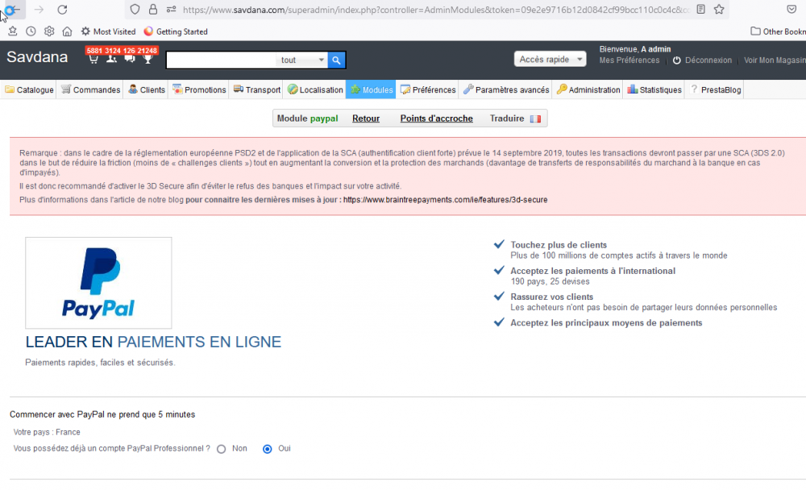806x490 pixels.
Task: Open the Statistiques menu tab
Action: point(654,89)
